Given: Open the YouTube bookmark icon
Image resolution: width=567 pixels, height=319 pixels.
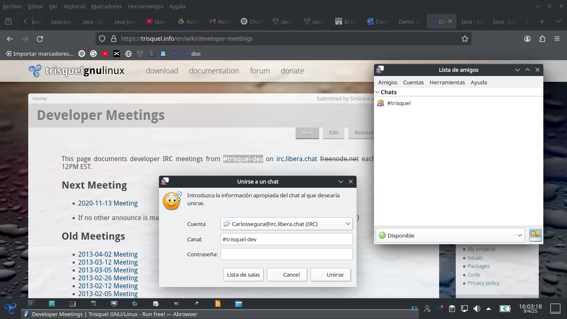Looking at the screenshot, I should click(x=105, y=54).
